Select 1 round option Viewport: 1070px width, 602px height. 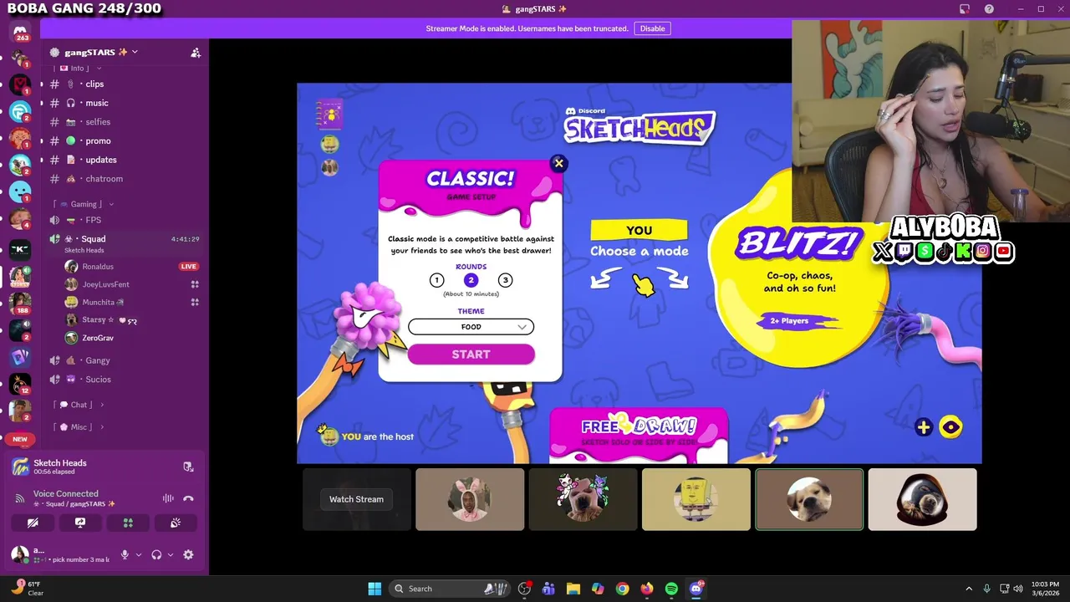click(436, 280)
